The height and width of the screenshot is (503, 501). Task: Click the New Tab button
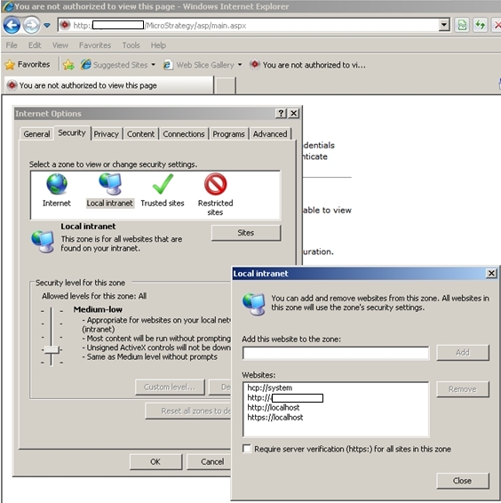225,85
